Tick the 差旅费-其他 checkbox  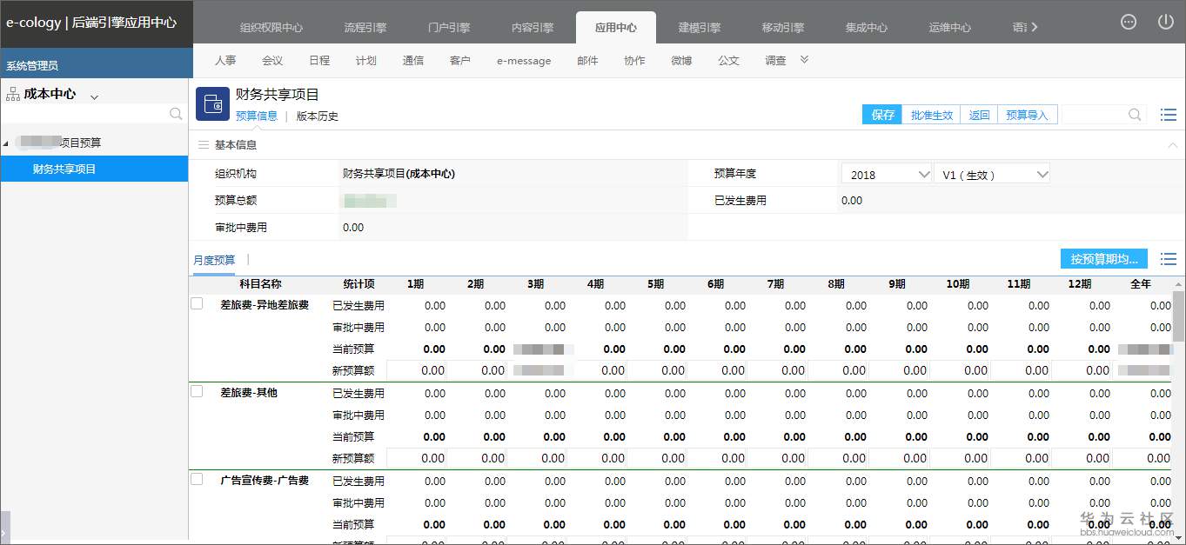point(197,391)
